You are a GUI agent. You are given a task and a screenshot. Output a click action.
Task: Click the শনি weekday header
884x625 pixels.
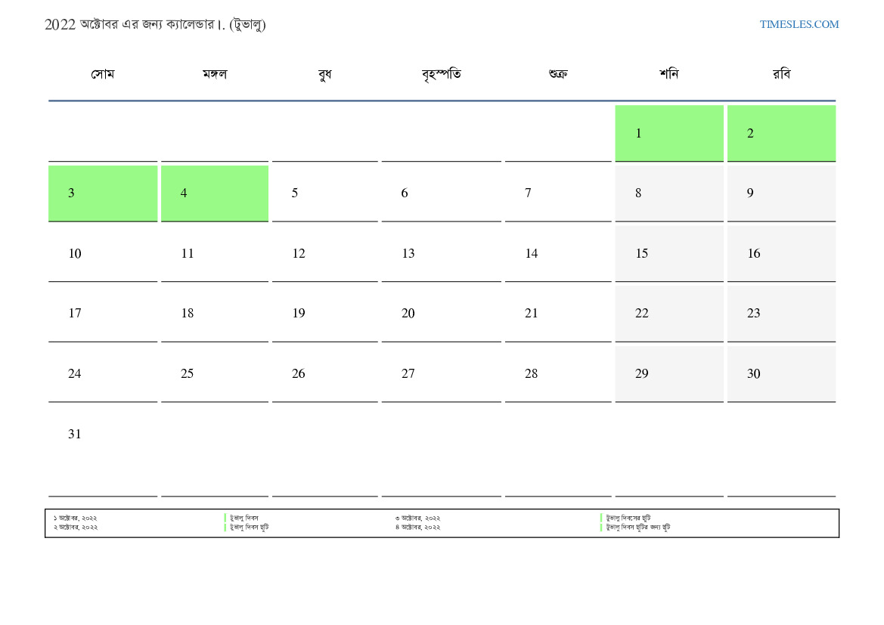tap(668, 74)
